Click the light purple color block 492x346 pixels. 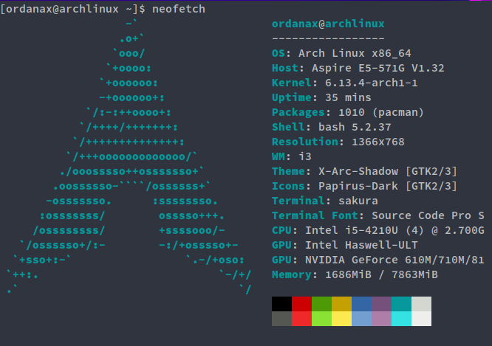click(x=381, y=319)
